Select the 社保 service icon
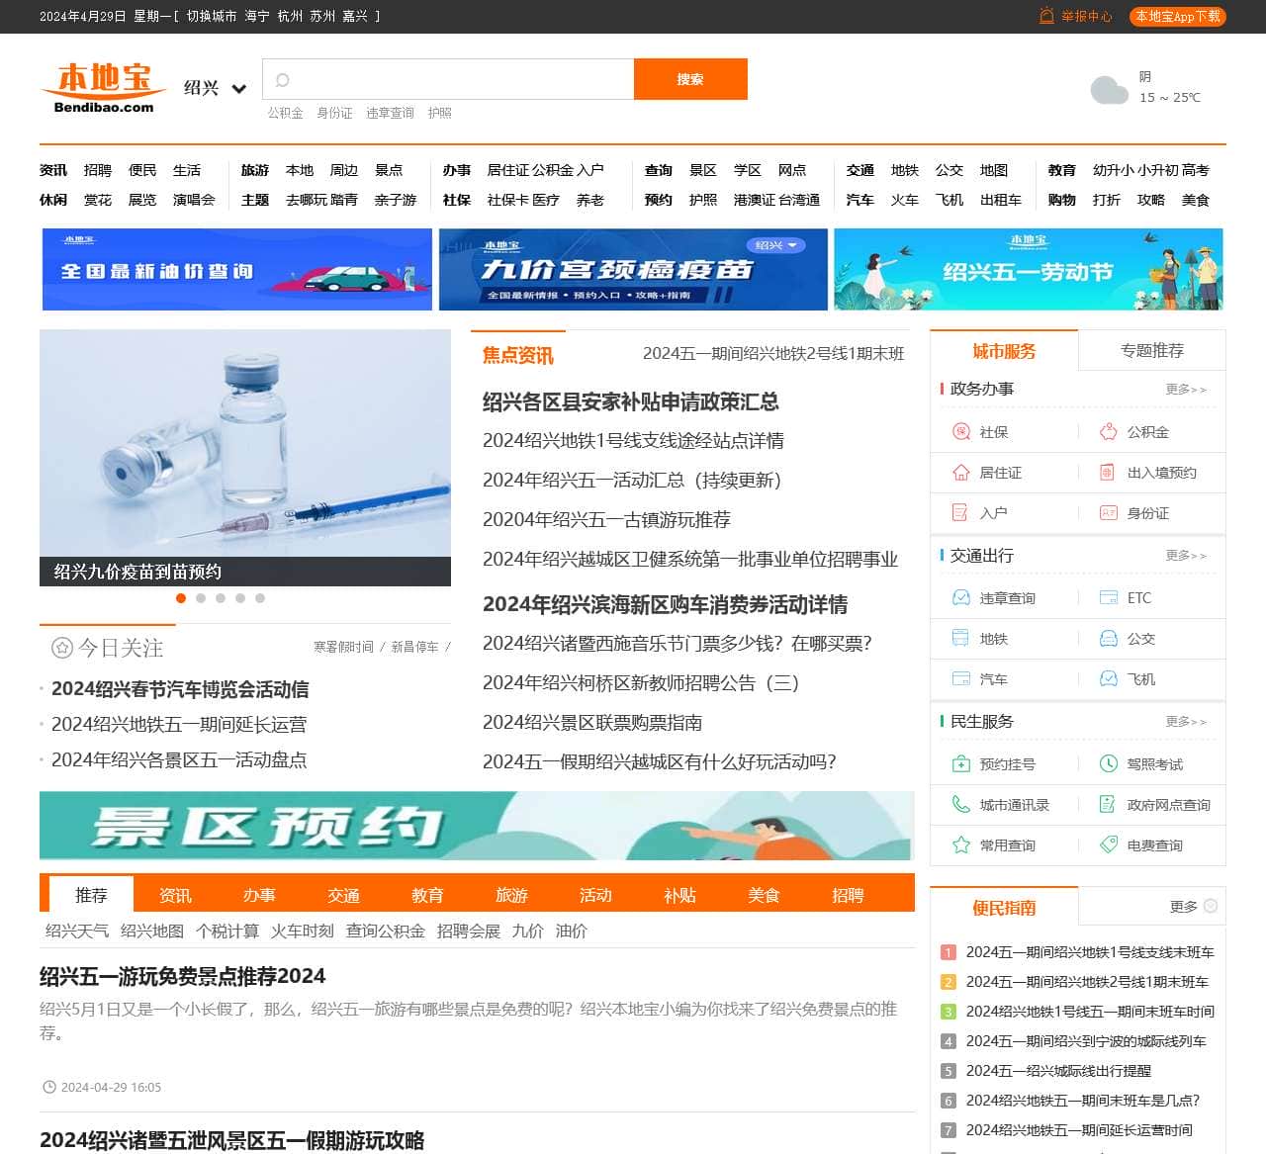 [x=959, y=432]
